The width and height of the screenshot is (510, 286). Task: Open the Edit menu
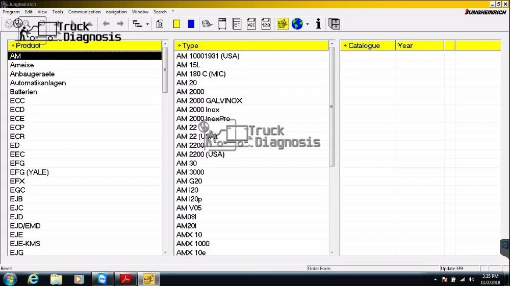29,12
